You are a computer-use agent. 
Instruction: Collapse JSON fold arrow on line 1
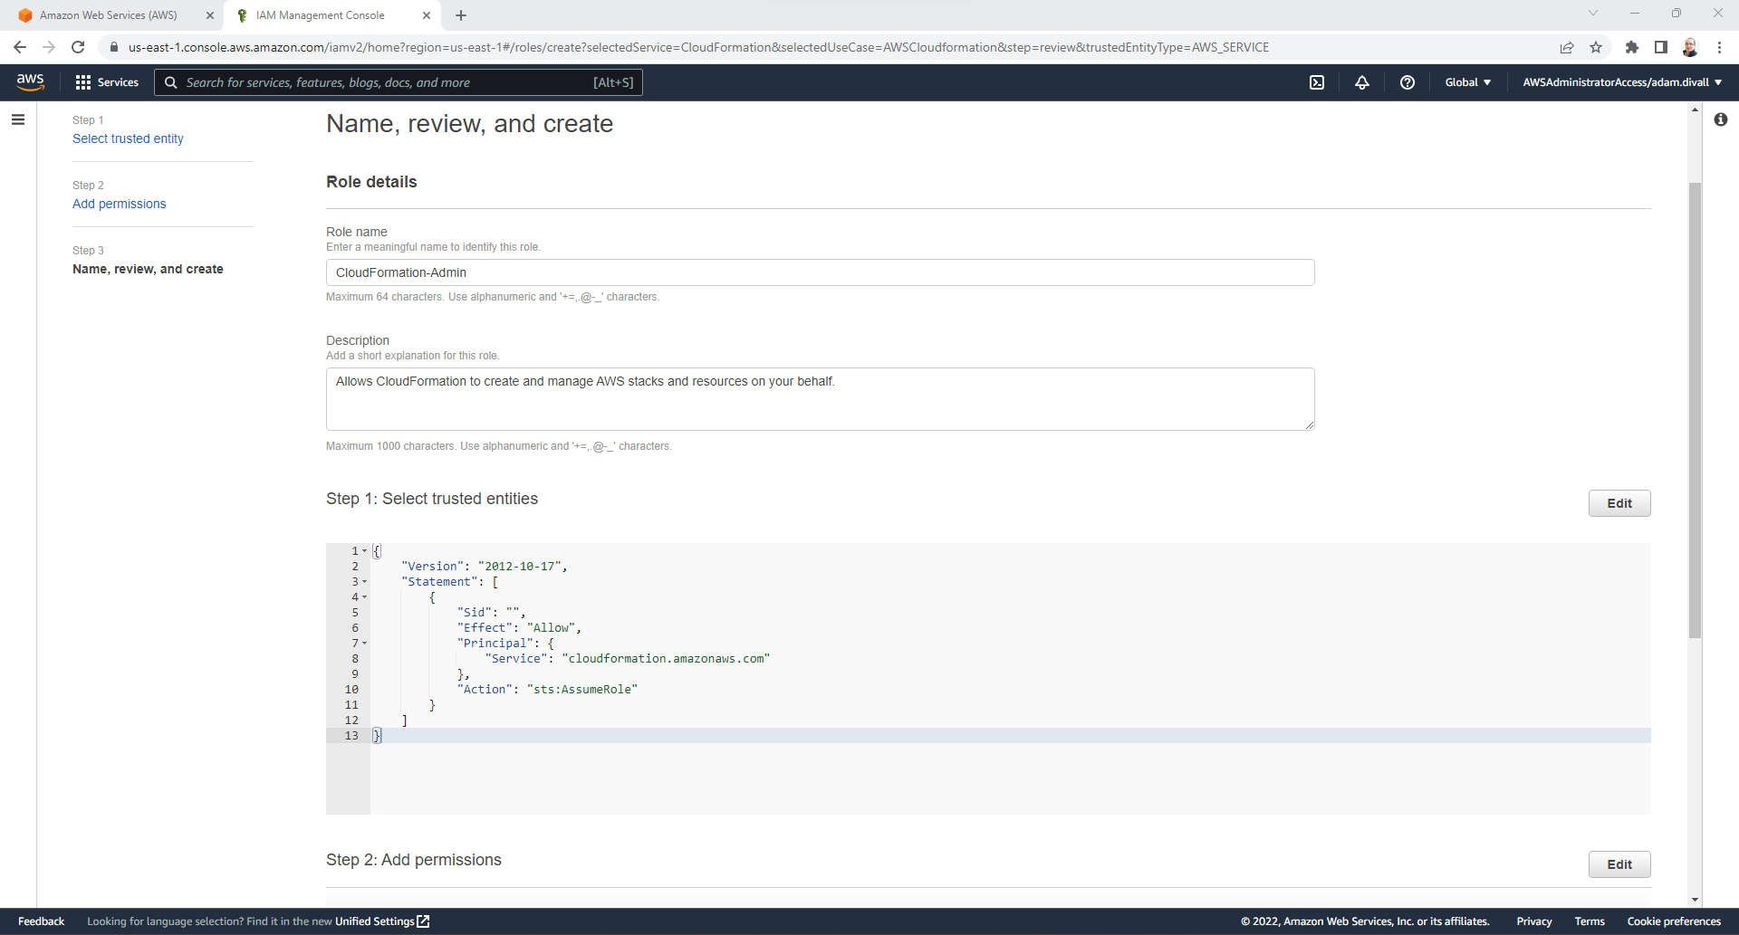[365, 551]
